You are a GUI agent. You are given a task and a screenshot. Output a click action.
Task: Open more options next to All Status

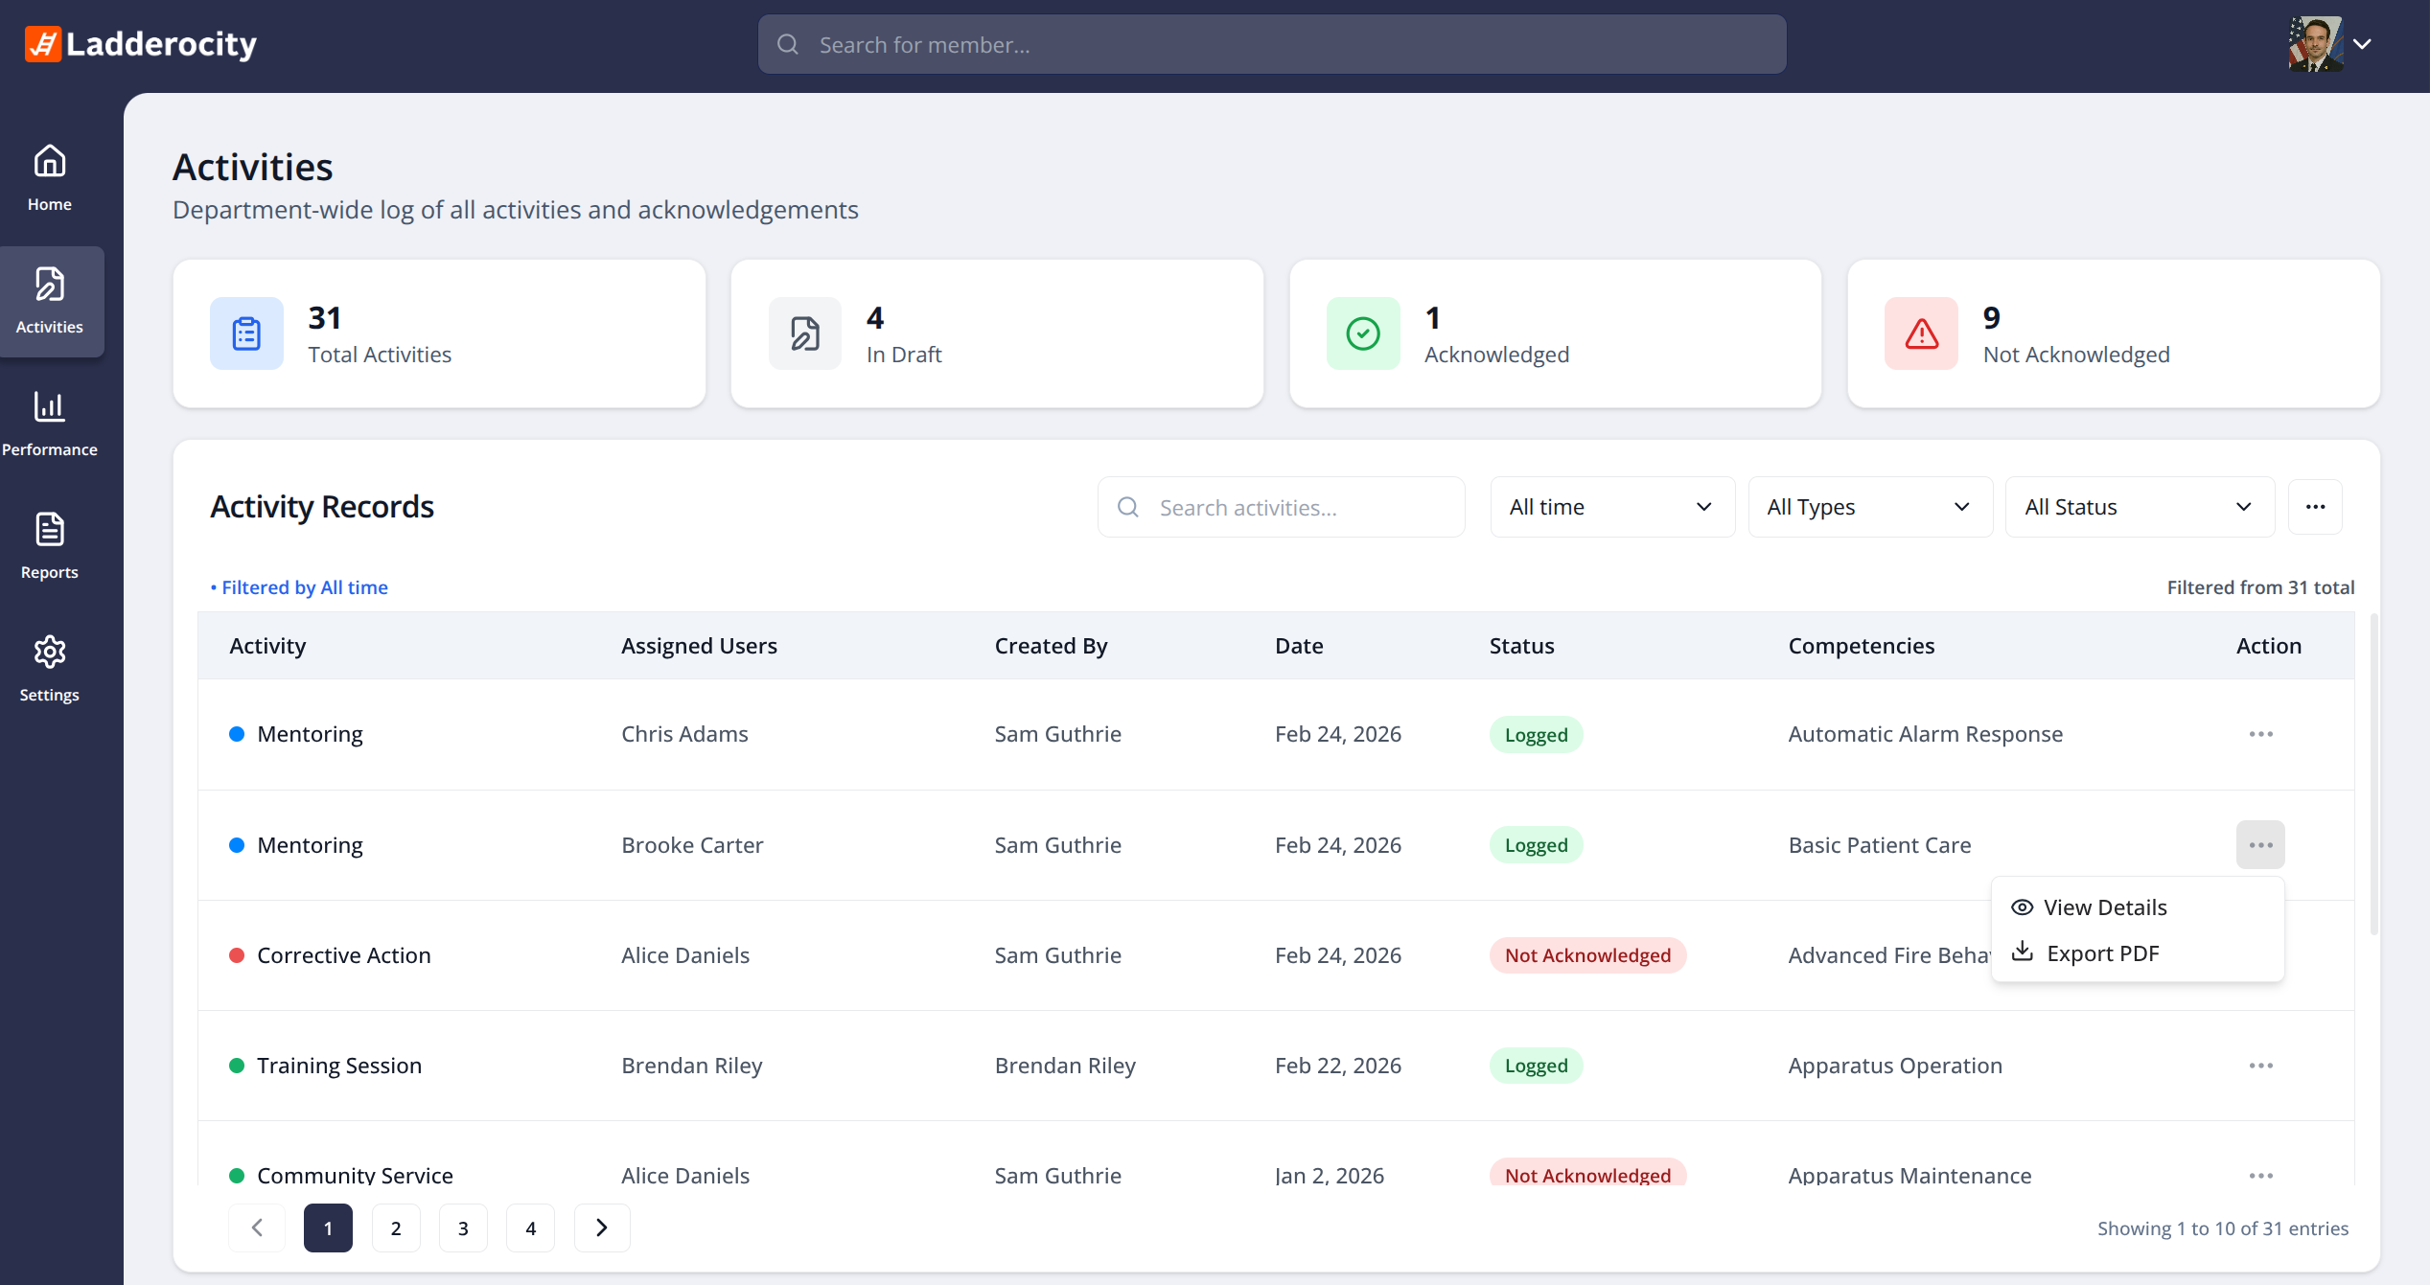[x=2315, y=507]
